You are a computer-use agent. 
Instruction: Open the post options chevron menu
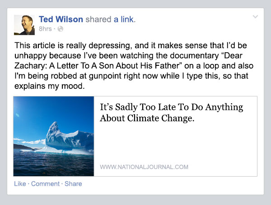coord(255,17)
